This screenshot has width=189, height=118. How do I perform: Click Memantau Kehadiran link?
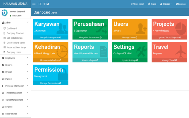pyautogui.click(x=50, y=60)
